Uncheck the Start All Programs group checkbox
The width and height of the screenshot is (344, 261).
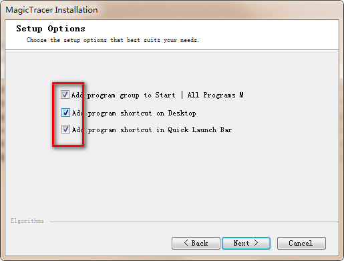pyautogui.click(x=65, y=95)
